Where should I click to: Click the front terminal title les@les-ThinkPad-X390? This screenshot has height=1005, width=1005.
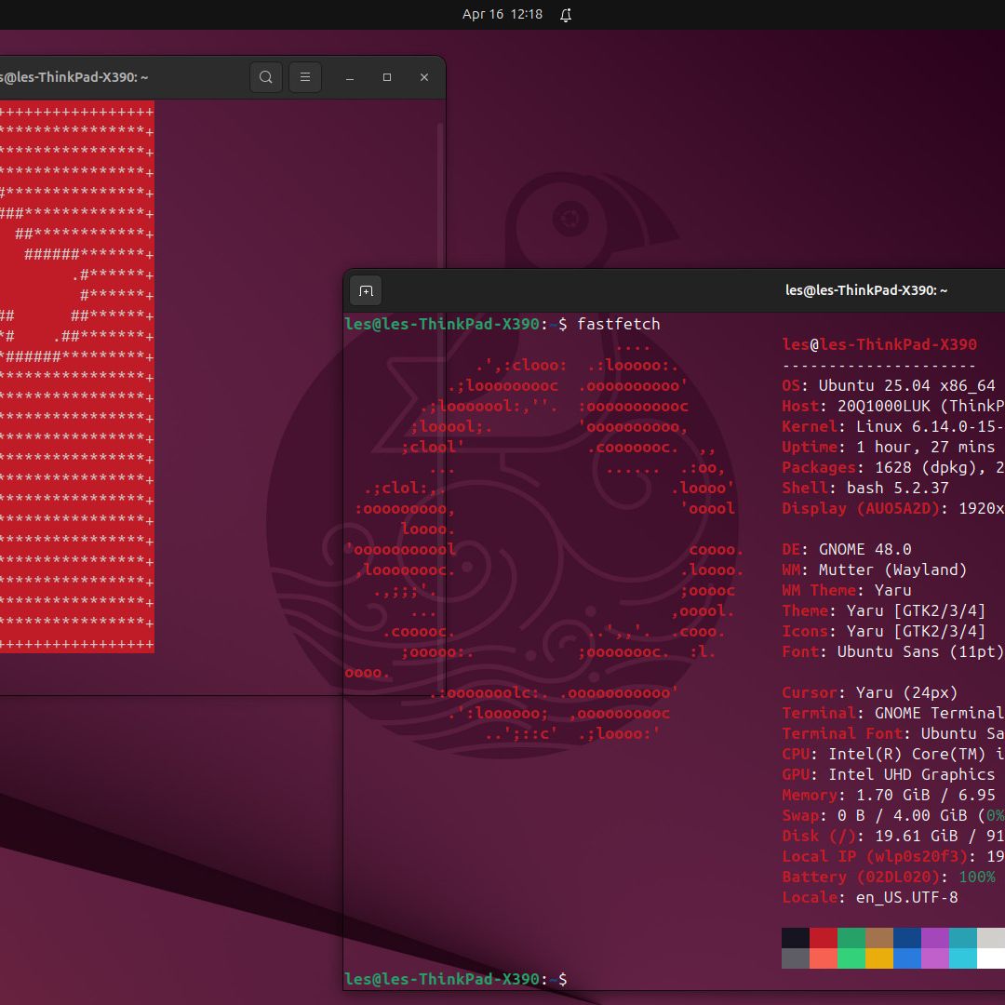click(865, 289)
